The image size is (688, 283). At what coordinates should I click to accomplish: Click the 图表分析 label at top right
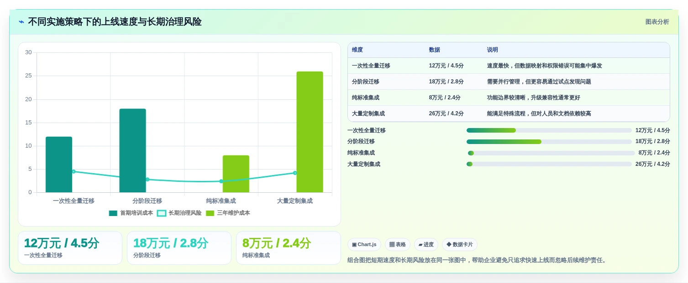[657, 22]
